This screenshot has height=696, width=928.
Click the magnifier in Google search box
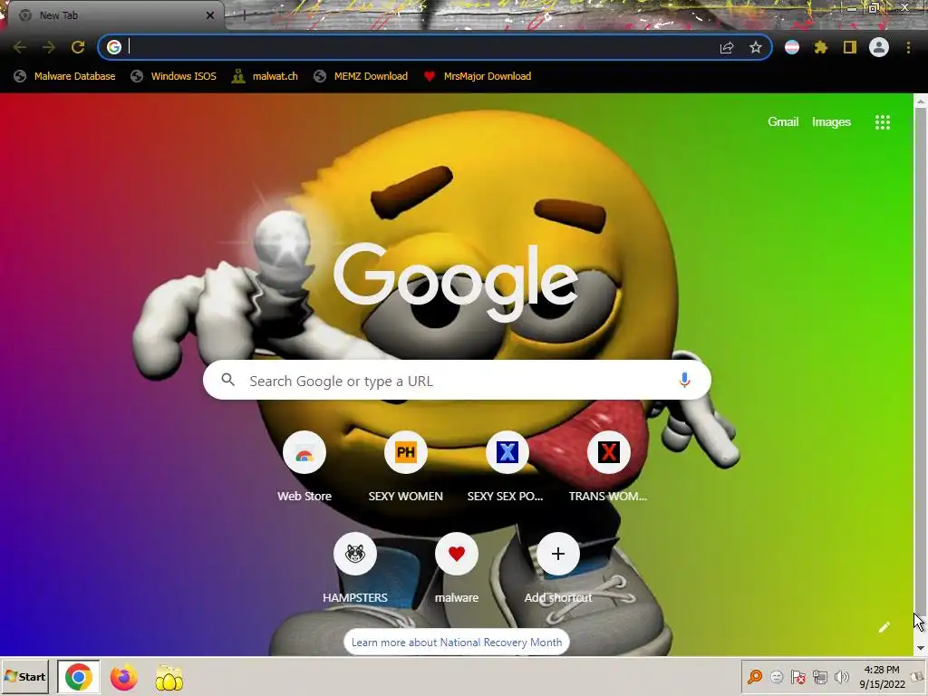[x=227, y=380]
